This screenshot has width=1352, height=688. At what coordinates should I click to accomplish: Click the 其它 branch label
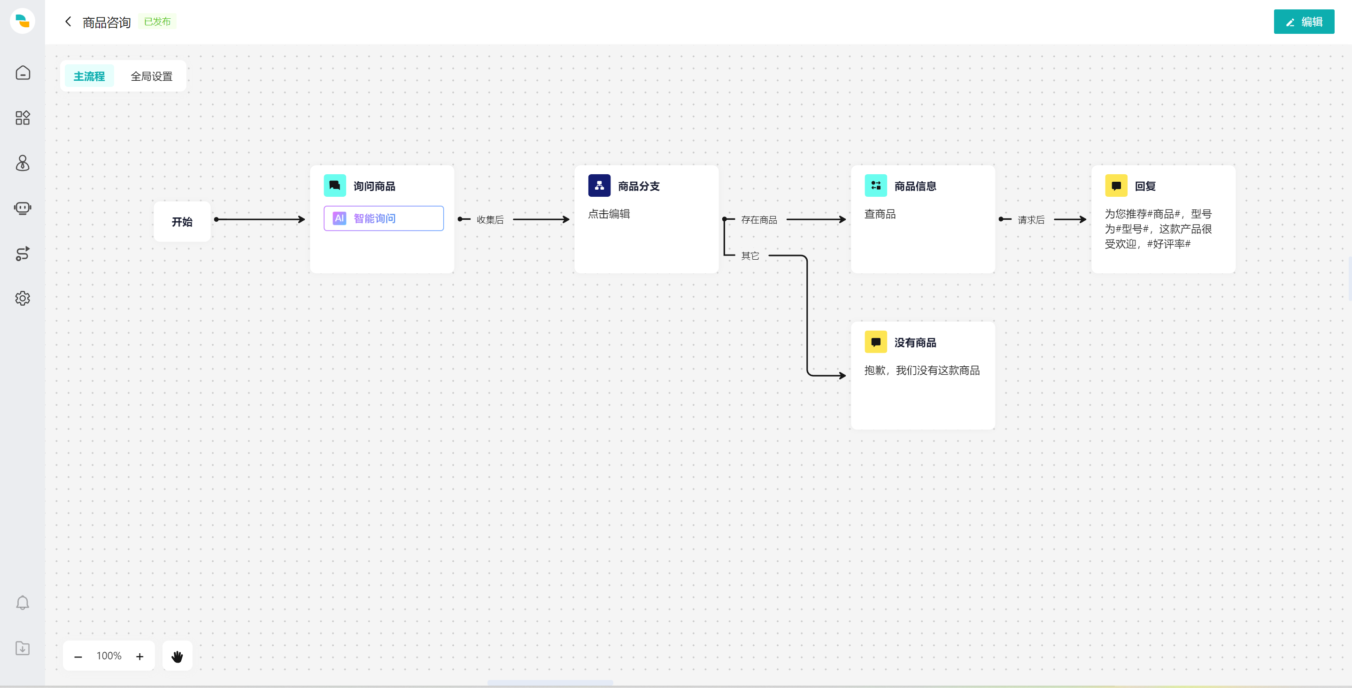(750, 255)
